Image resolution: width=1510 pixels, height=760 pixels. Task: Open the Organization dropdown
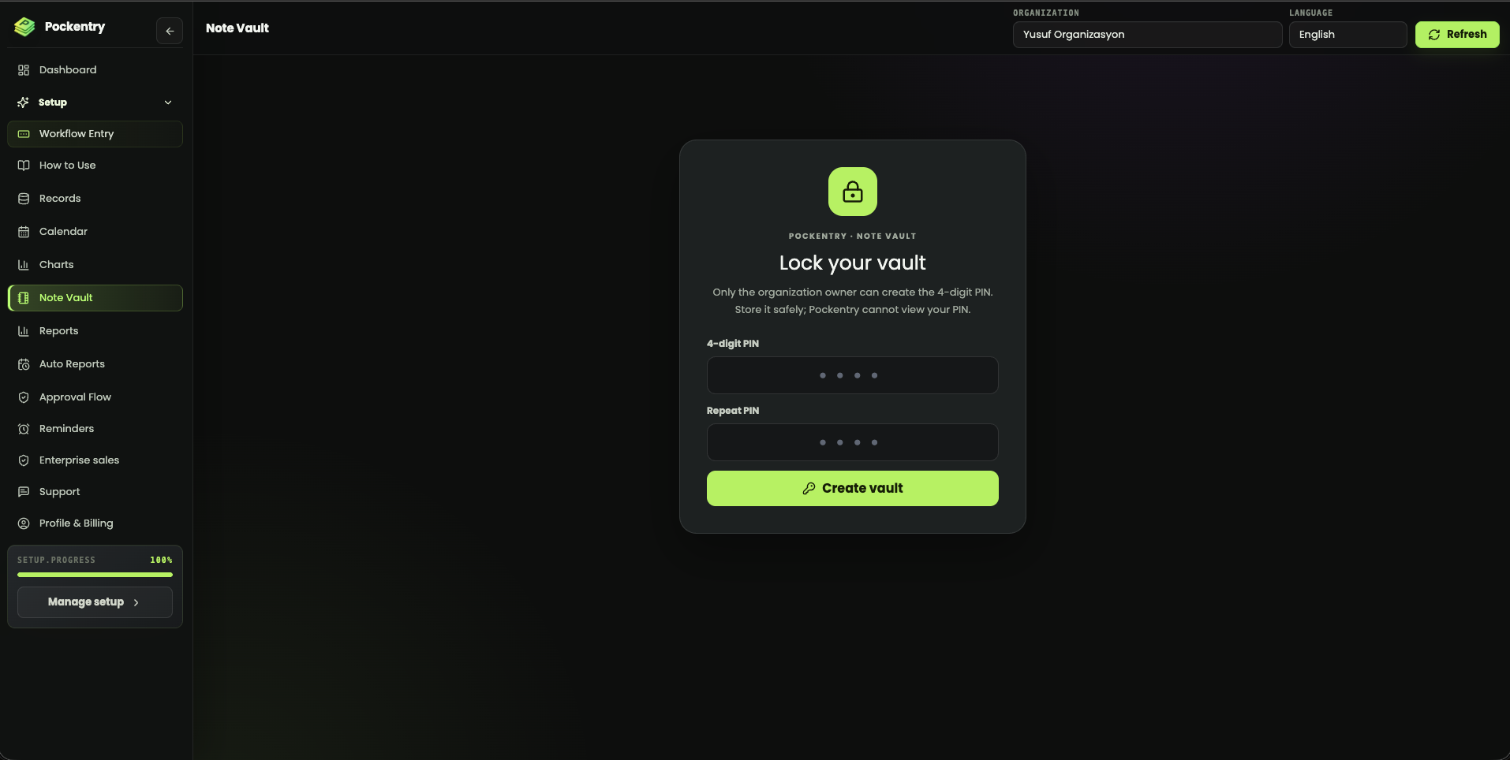1147,35
